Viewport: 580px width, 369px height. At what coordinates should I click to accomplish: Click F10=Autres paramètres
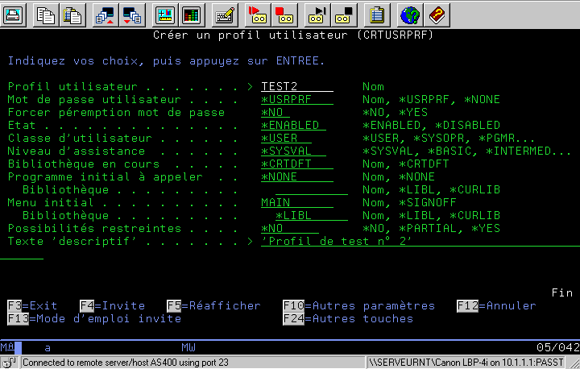click(x=358, y=305)
